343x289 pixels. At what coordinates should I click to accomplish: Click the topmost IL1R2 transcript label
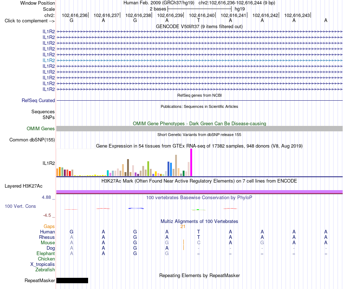point(49,31)
